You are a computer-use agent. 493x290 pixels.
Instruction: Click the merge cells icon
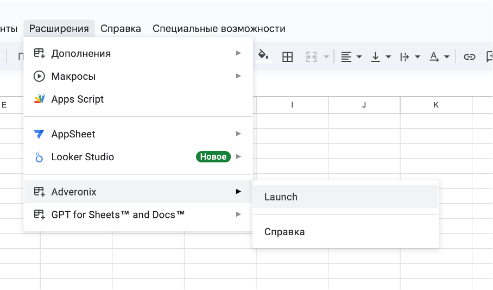311,57
